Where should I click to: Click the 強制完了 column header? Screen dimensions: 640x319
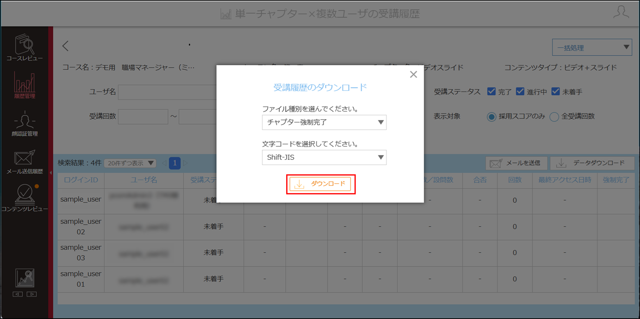[x=616, y=180]
